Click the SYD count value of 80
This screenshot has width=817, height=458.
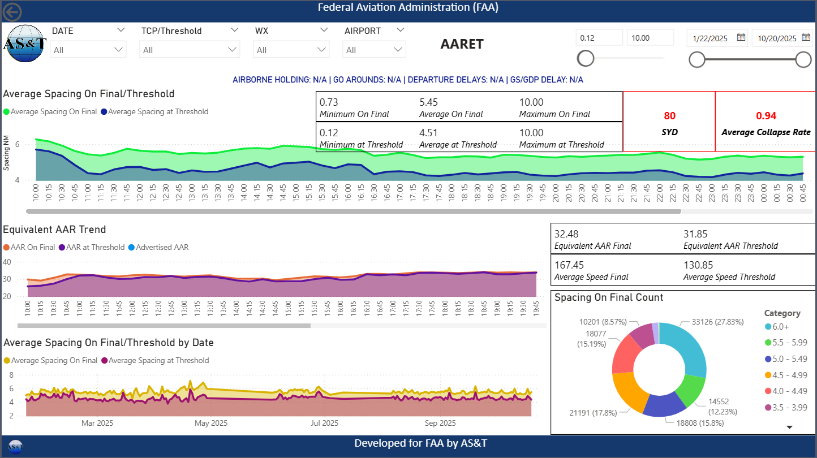(669, 115)
